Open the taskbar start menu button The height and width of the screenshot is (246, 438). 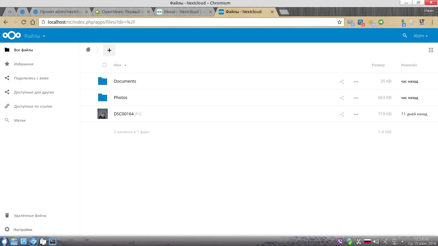[x=4, y=242]
